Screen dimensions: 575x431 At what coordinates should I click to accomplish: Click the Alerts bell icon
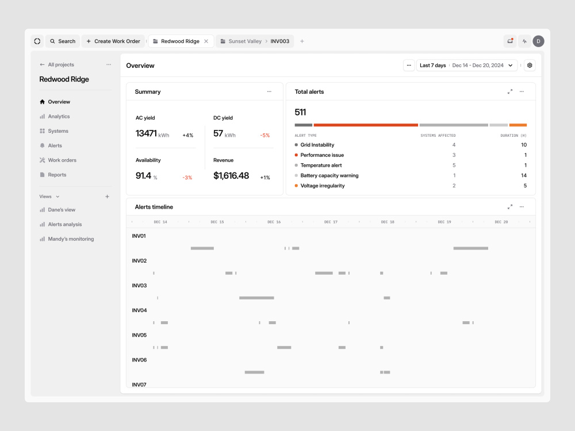tap(42, 145)
